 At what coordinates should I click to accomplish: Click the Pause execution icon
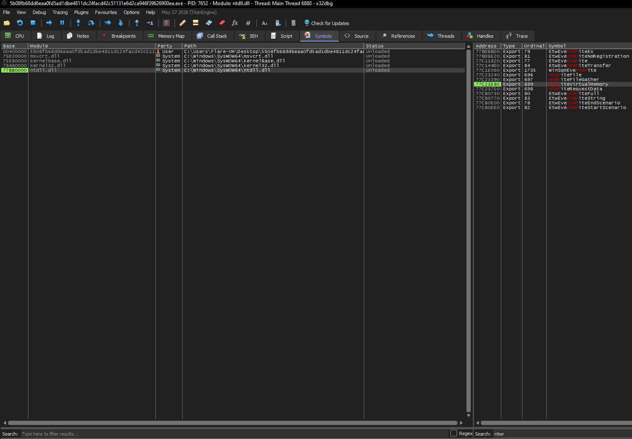tap(62, 23)
